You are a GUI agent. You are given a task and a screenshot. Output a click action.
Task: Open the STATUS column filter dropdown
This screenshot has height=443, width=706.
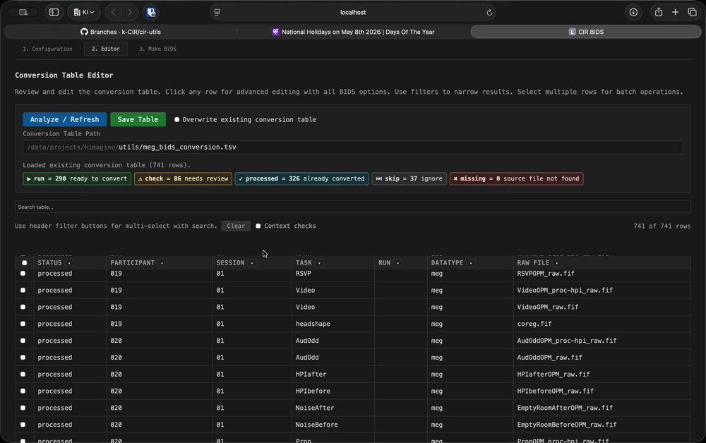(x=69, y=262)
